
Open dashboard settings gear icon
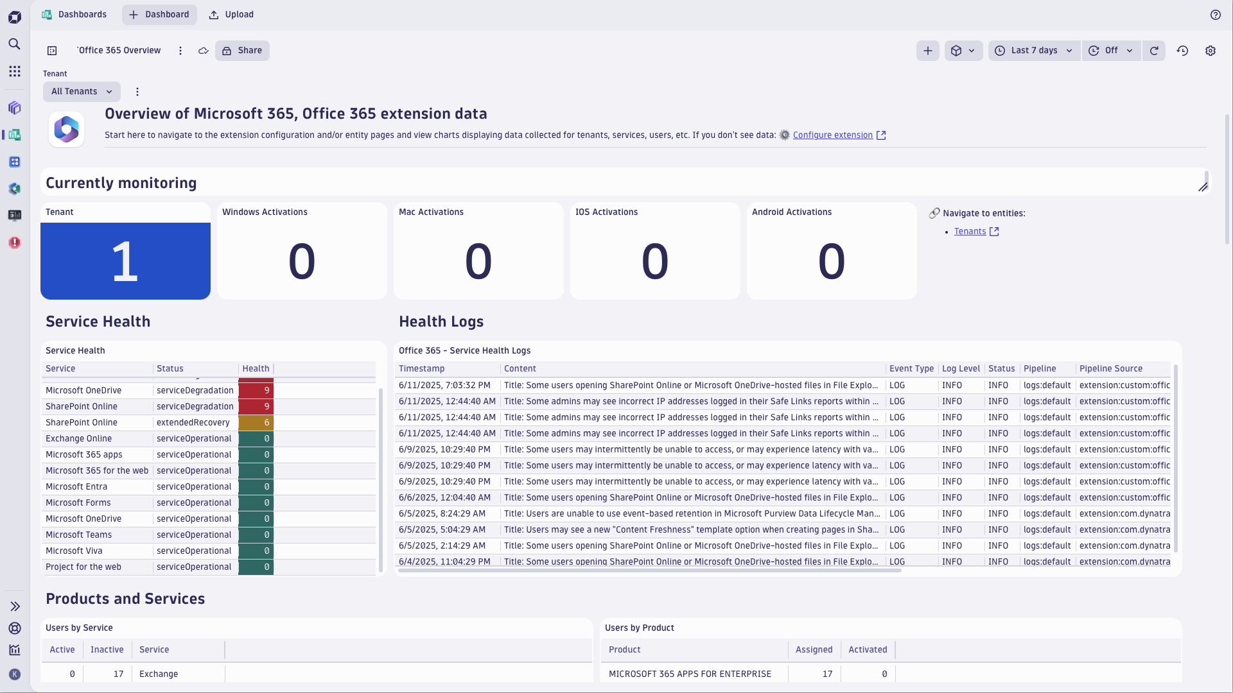click(x=1211, y=51)
